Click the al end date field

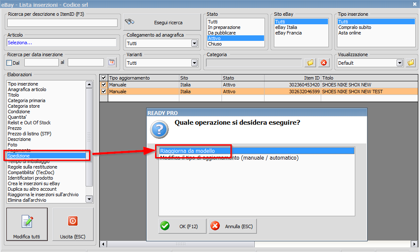click(86, 63)
